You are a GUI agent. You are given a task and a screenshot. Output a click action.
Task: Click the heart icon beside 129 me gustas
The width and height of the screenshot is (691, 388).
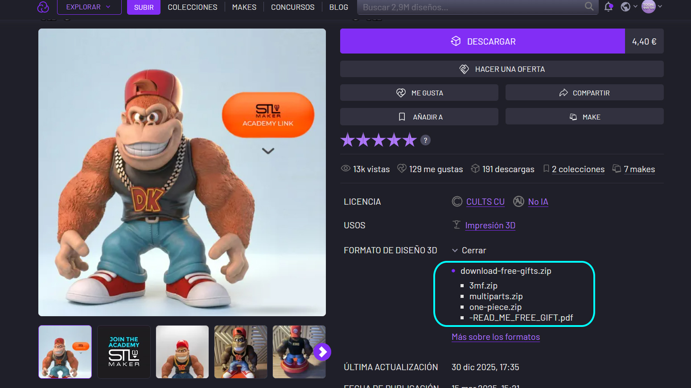coord(402,168)
